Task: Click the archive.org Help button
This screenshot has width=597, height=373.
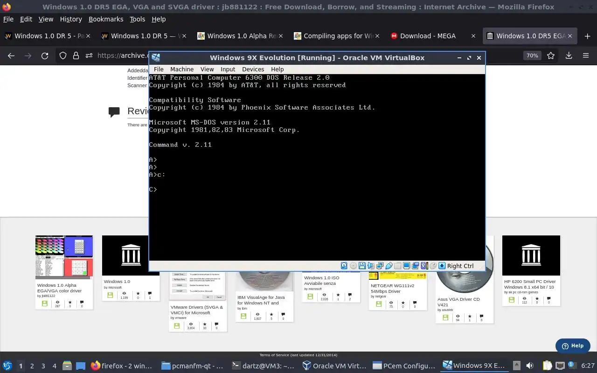Action: pos(573,345)
